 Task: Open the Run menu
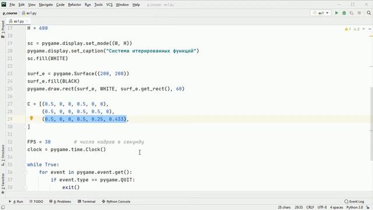tap(88, 5)
